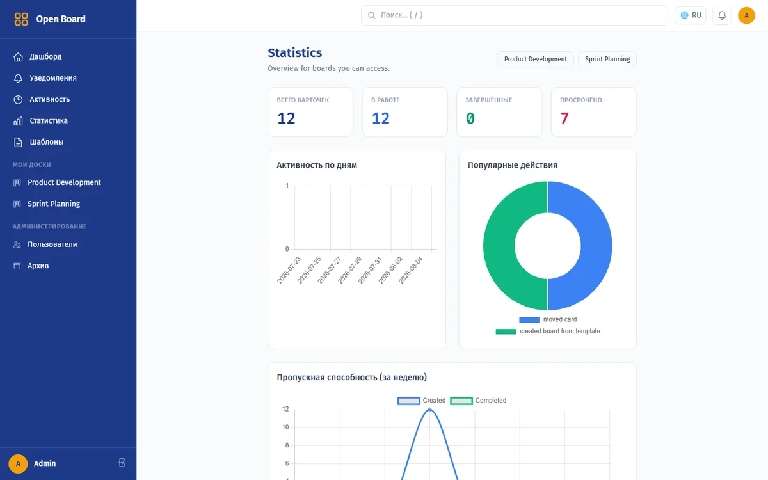Click the Admin username text
Viewport: 768px width, 480px height.
pos(45,463)
